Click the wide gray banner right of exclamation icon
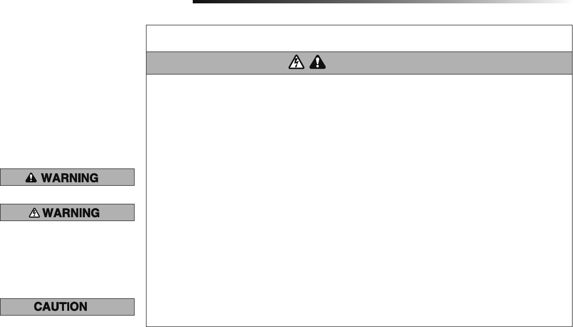The image size is (573, 327). [448, 63]
